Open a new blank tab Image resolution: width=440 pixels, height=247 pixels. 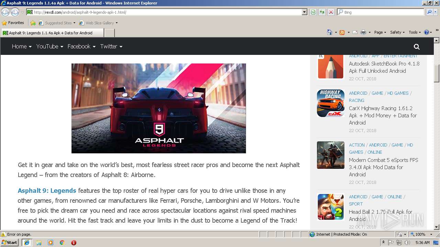coord(109,33)
